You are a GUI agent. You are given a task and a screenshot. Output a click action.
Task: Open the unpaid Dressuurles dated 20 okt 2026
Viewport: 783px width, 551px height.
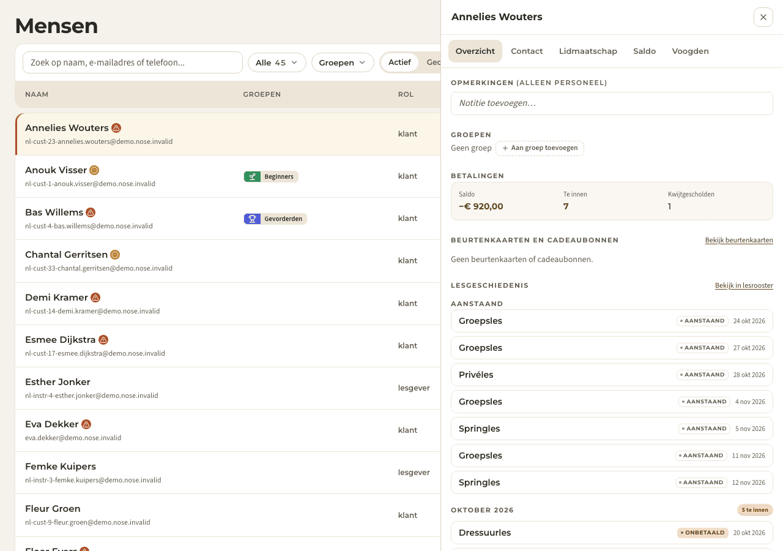point(612,533)
